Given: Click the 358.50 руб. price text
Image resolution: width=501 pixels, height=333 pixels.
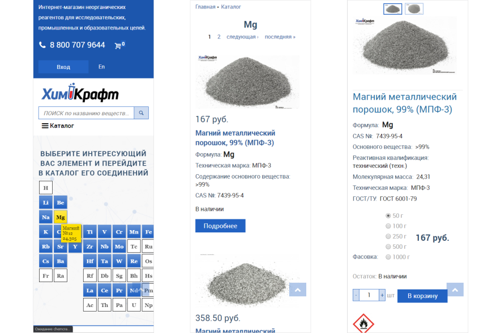Looking at the screenshot, I should [x=217, y=318].
